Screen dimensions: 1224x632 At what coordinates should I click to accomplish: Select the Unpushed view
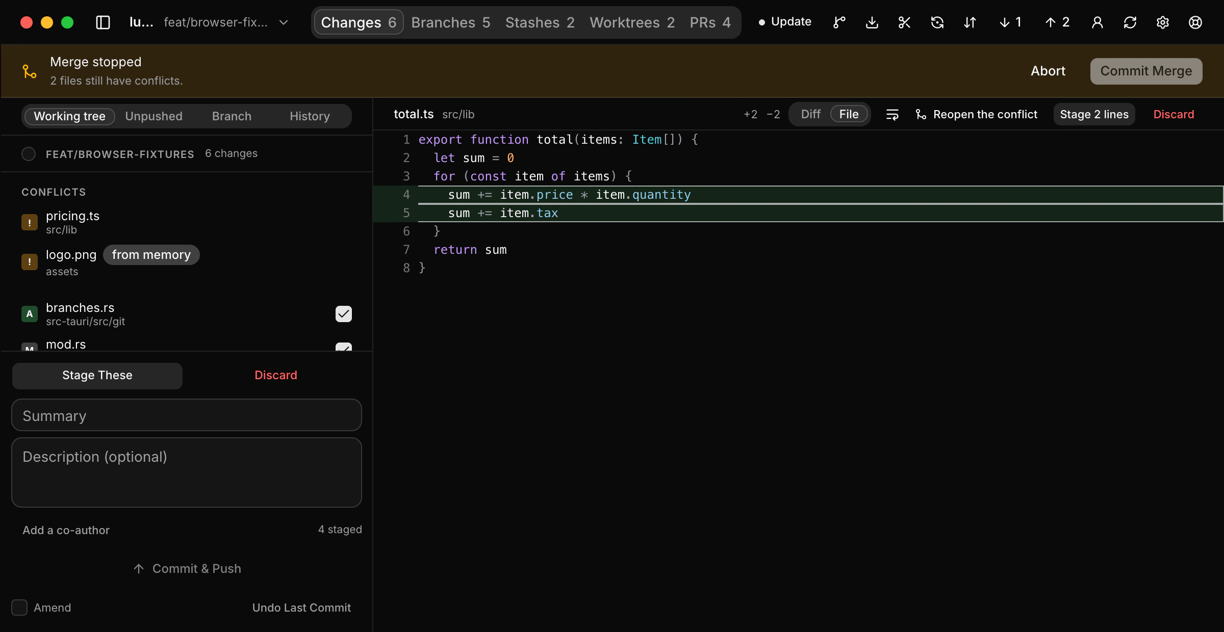click(x=154, y=116)
